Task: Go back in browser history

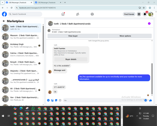Action: pyautogui.click(x=3, y=8)
